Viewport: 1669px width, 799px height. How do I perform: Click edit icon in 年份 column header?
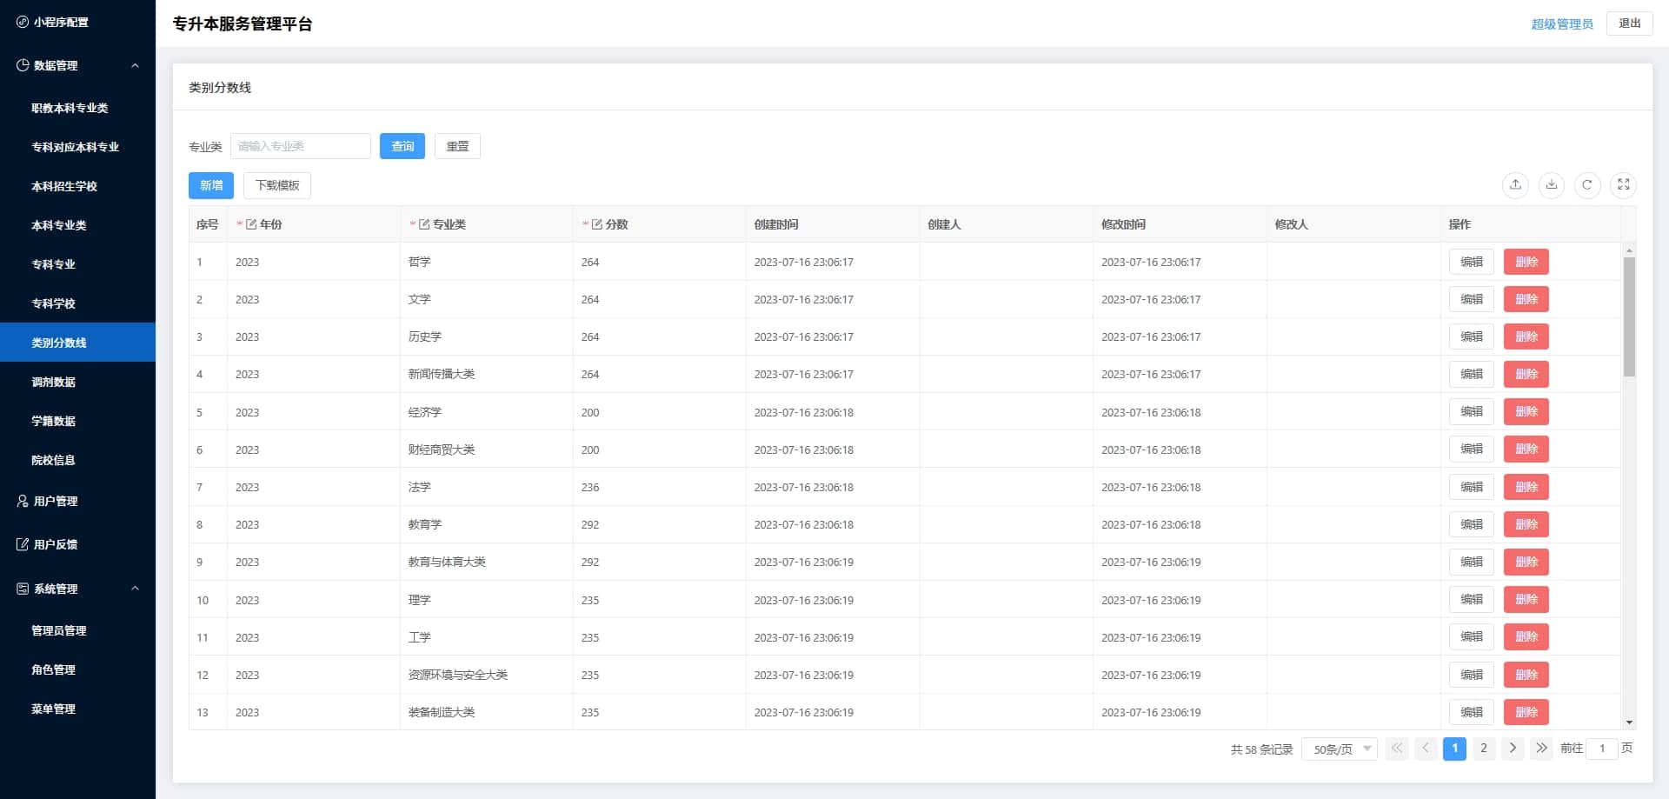click(x=251, y=224)
